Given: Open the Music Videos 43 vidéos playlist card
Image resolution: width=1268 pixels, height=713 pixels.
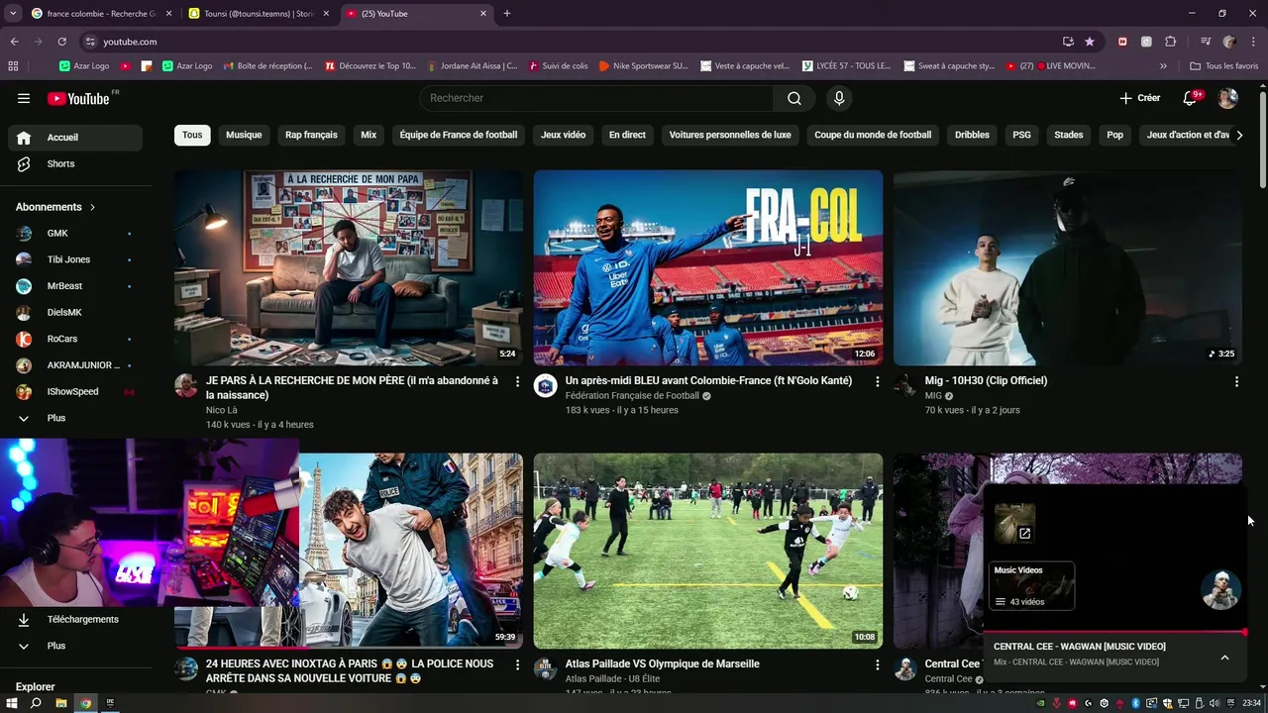Looking at the screenshot, I should coord(1032,586).
